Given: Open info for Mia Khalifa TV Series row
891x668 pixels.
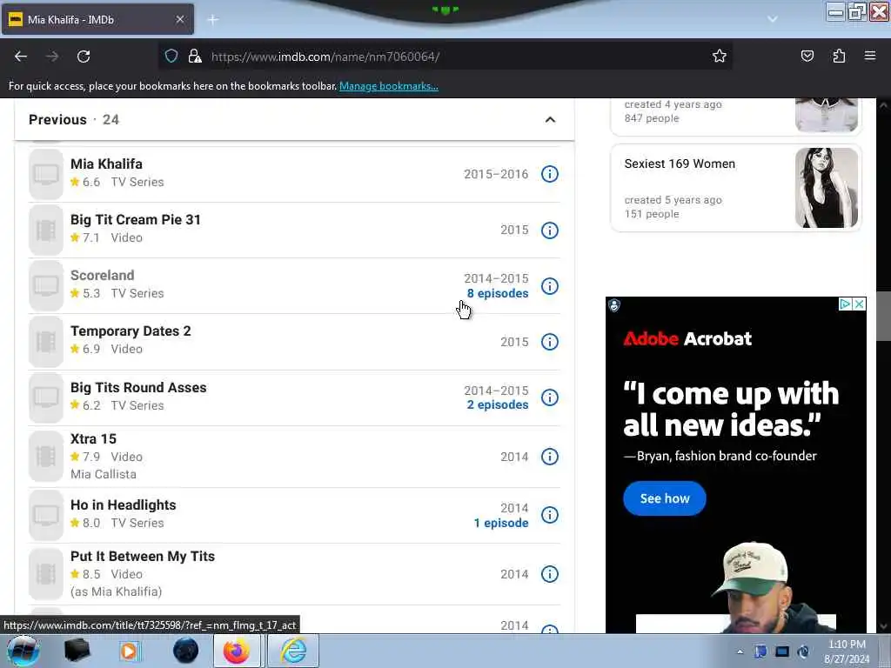Looking at the screenshot, I should click(x=550, y=174).
